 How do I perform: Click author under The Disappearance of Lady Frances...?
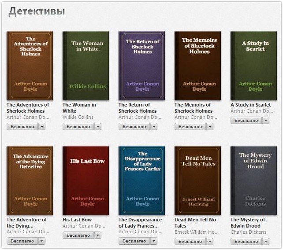pyautogui.click(x=140, y=232)
